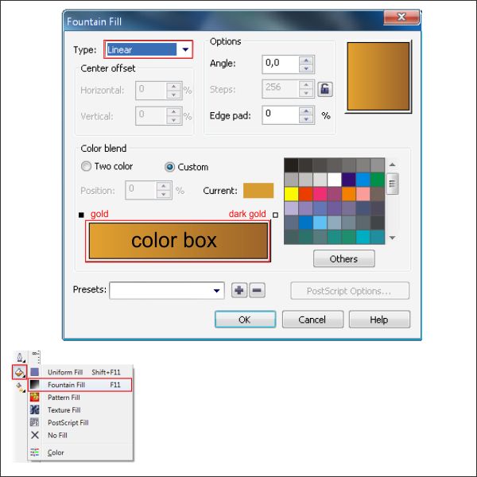
Task: Choose Fountain Fill from the flyout
Action: (x=80, y=385)
